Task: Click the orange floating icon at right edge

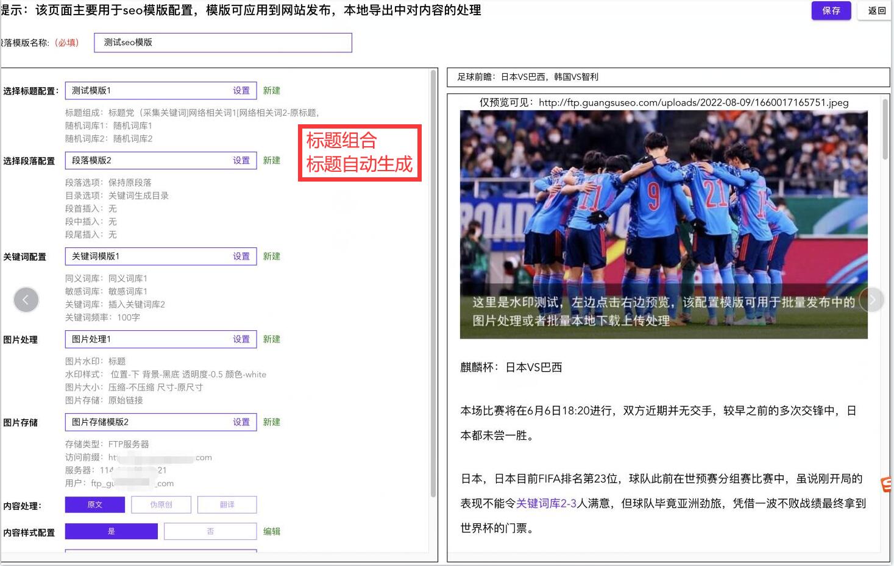Action: pos(887,484)
